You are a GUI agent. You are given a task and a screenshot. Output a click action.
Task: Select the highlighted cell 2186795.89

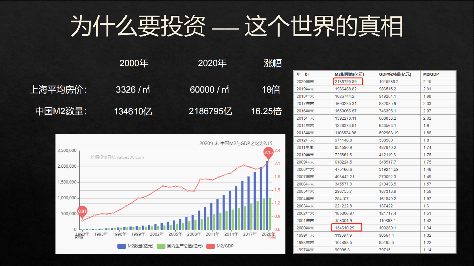tap(348, 81)
